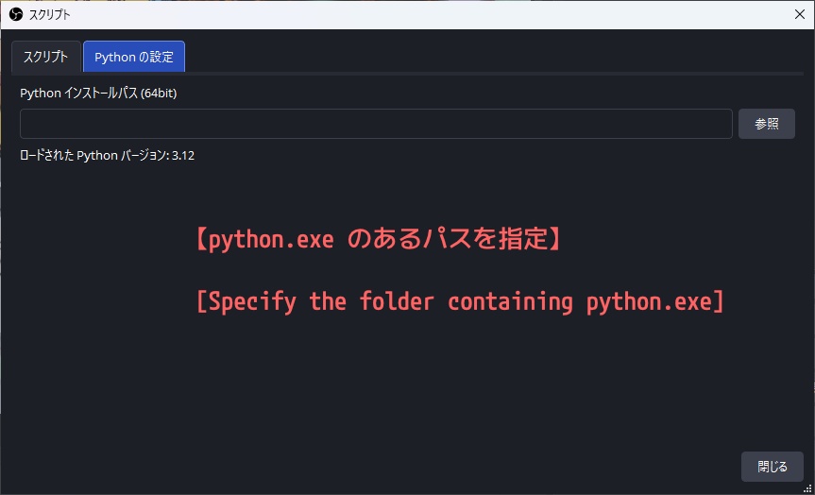
Task: Click the empty title bar area
Action: (x=425, y=14)
